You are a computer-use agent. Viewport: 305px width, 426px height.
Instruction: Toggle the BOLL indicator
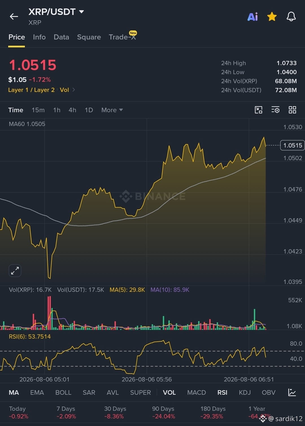63,392
